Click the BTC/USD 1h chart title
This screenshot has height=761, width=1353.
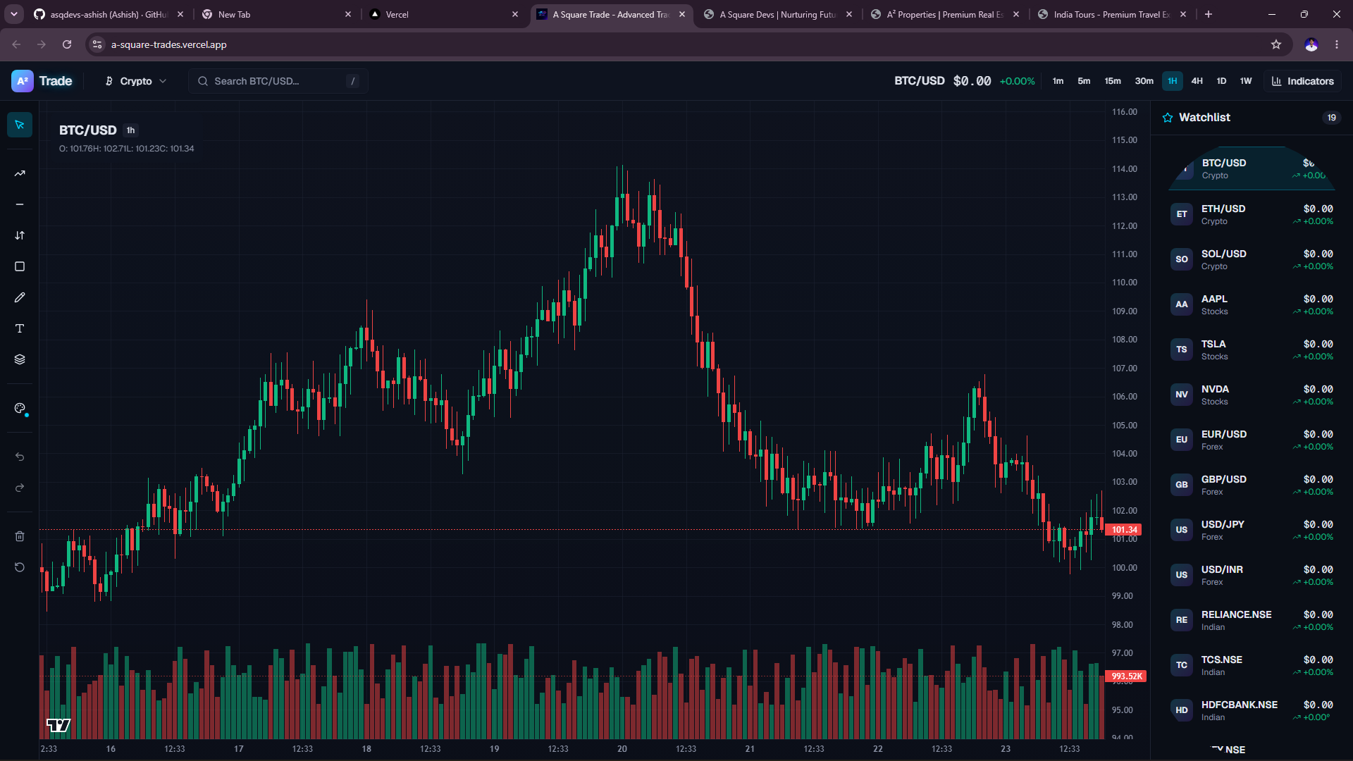(97, 130)
